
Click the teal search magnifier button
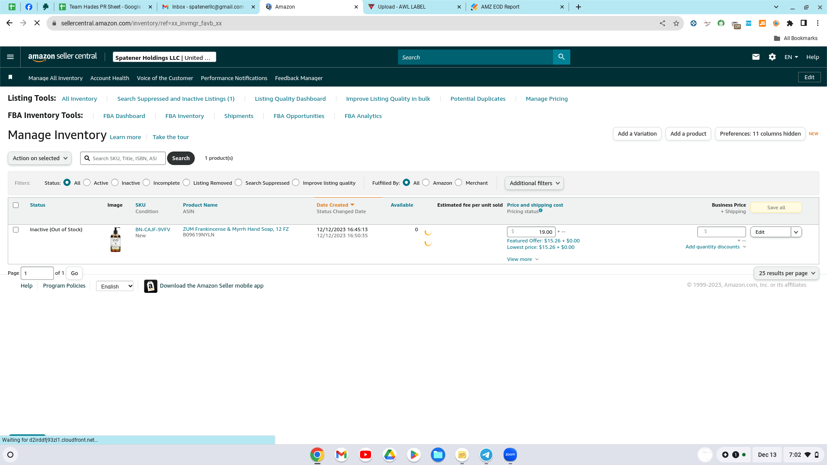click(x=561, y=57)
